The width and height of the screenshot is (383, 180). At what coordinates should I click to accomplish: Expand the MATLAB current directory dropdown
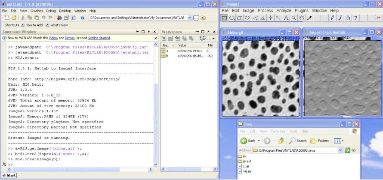click(189, 18)
